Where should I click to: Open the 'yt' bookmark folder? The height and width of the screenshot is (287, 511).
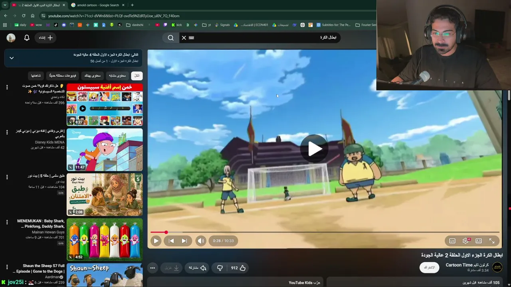pos(206,25)
